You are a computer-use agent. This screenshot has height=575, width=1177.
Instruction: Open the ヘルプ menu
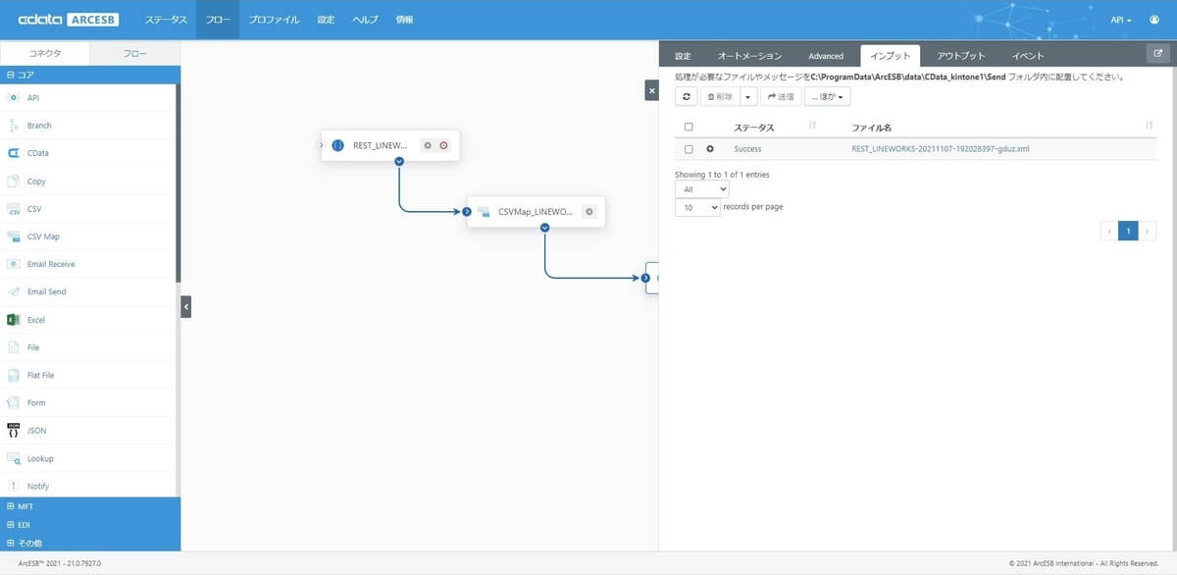pos(365,20)
